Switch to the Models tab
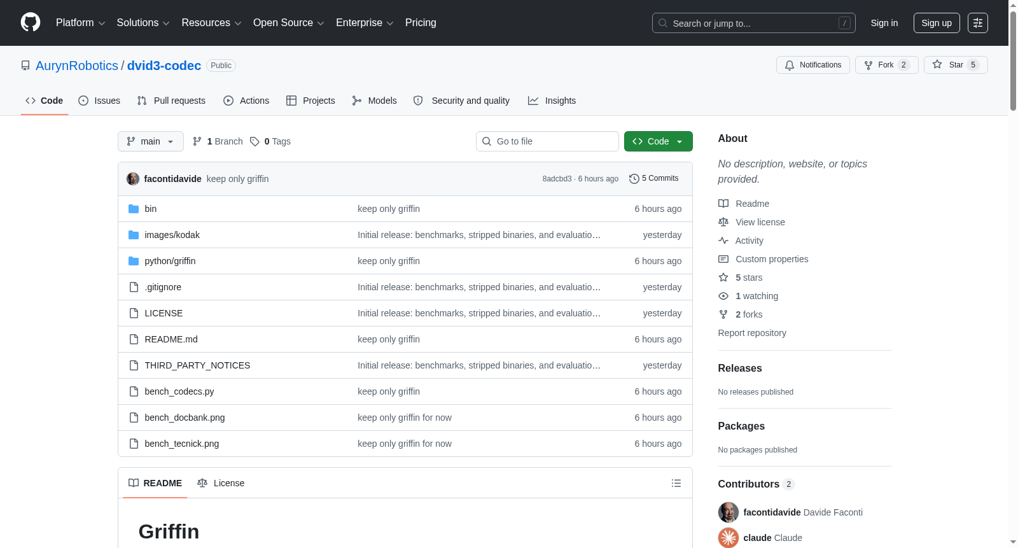 [x=374, y=101]
